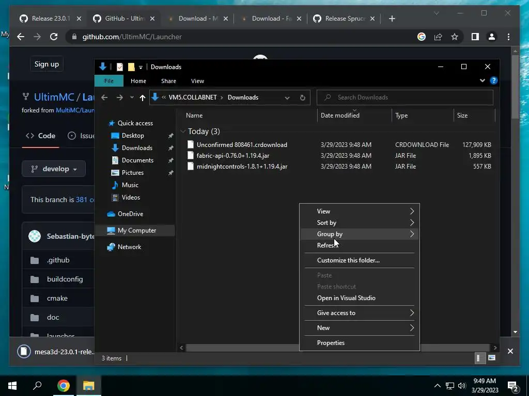This screenshot has width=529, height=396.
Task: Click the Sign up button on GitHub
Action: [x=46, y=64]
